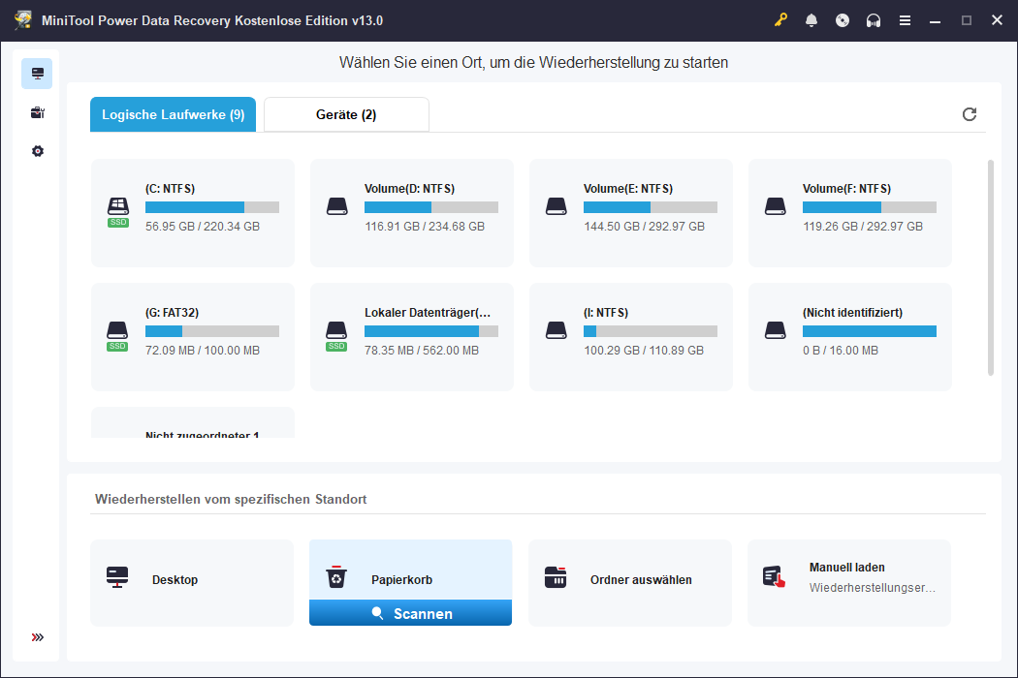Screen dimensions: 1018x678
Task: Click Volume(F: NTFS) label
Action: coord(846,189)
